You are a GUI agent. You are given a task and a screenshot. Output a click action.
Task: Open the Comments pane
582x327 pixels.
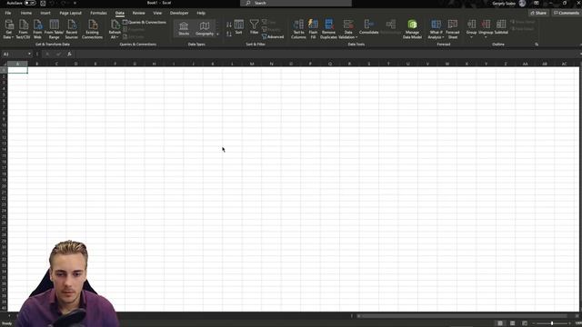[x=566, y=13]
